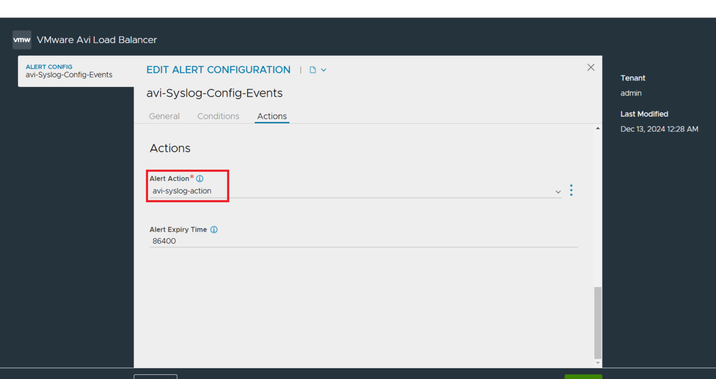Open the Alert Action dropdown arrow

pyautogui.click(x=558, y=192)
